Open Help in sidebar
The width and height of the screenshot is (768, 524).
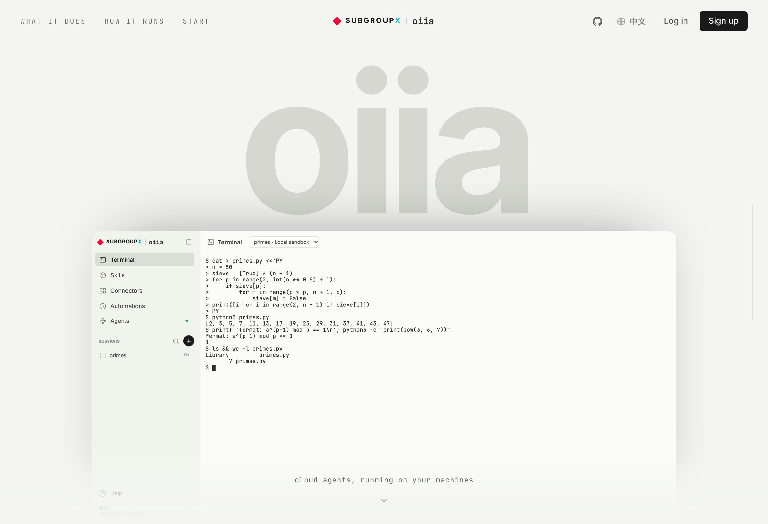[144, 493]
